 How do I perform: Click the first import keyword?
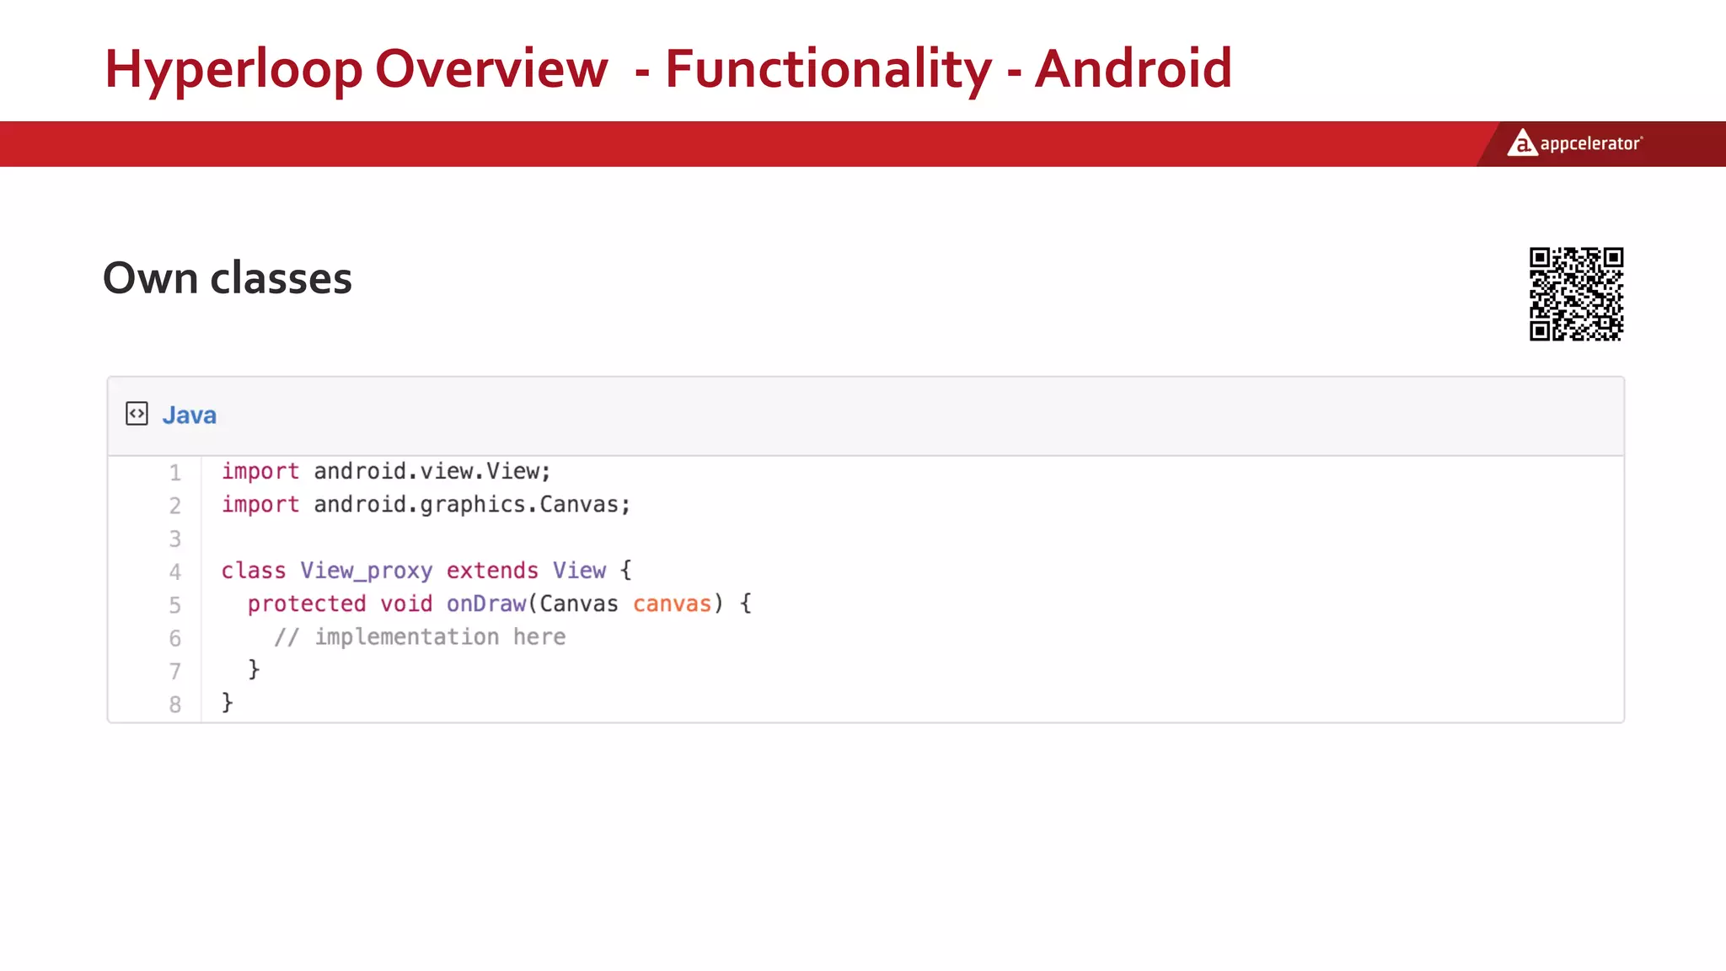(260, 471)
